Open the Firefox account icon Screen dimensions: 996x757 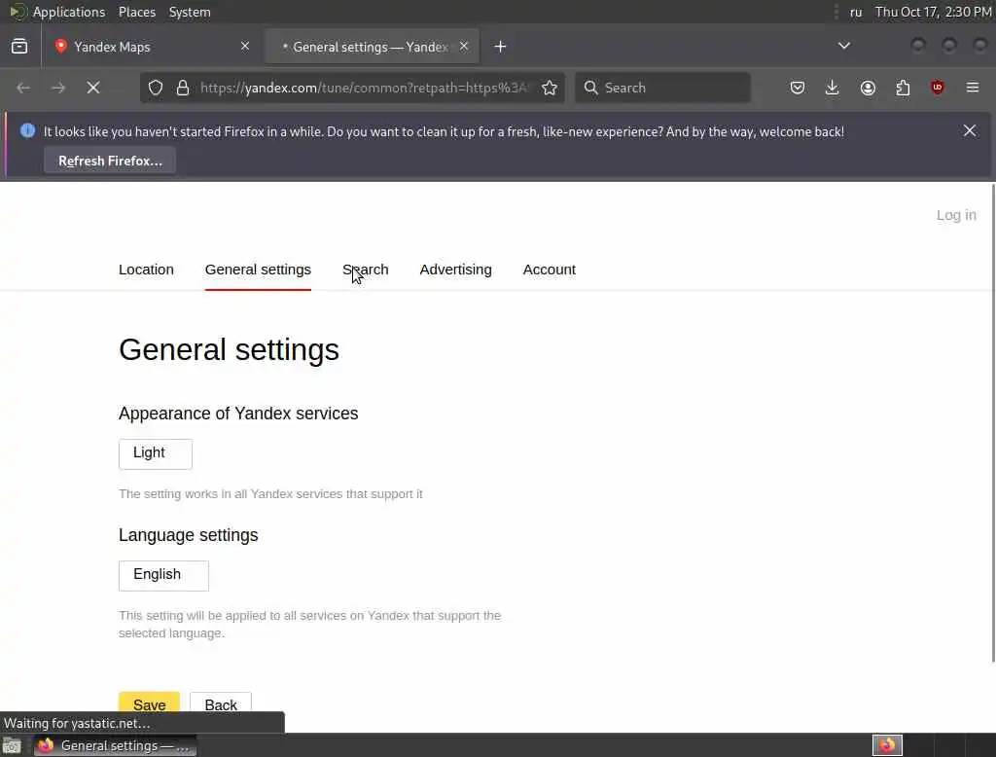click(868, 88)
